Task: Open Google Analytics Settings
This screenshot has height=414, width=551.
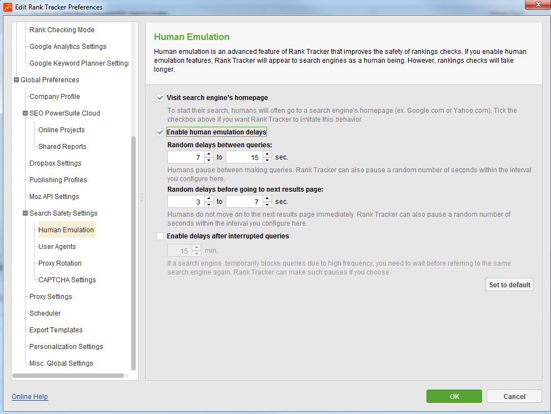Action: click(68, 47)
